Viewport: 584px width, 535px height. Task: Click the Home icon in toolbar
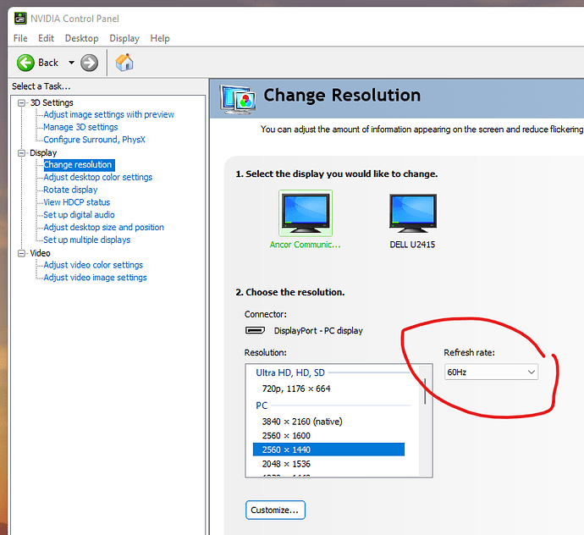124,63
